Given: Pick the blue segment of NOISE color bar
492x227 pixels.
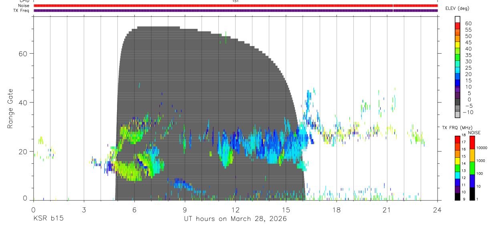Looking at the screenshot, I should [x=472, y=181].
